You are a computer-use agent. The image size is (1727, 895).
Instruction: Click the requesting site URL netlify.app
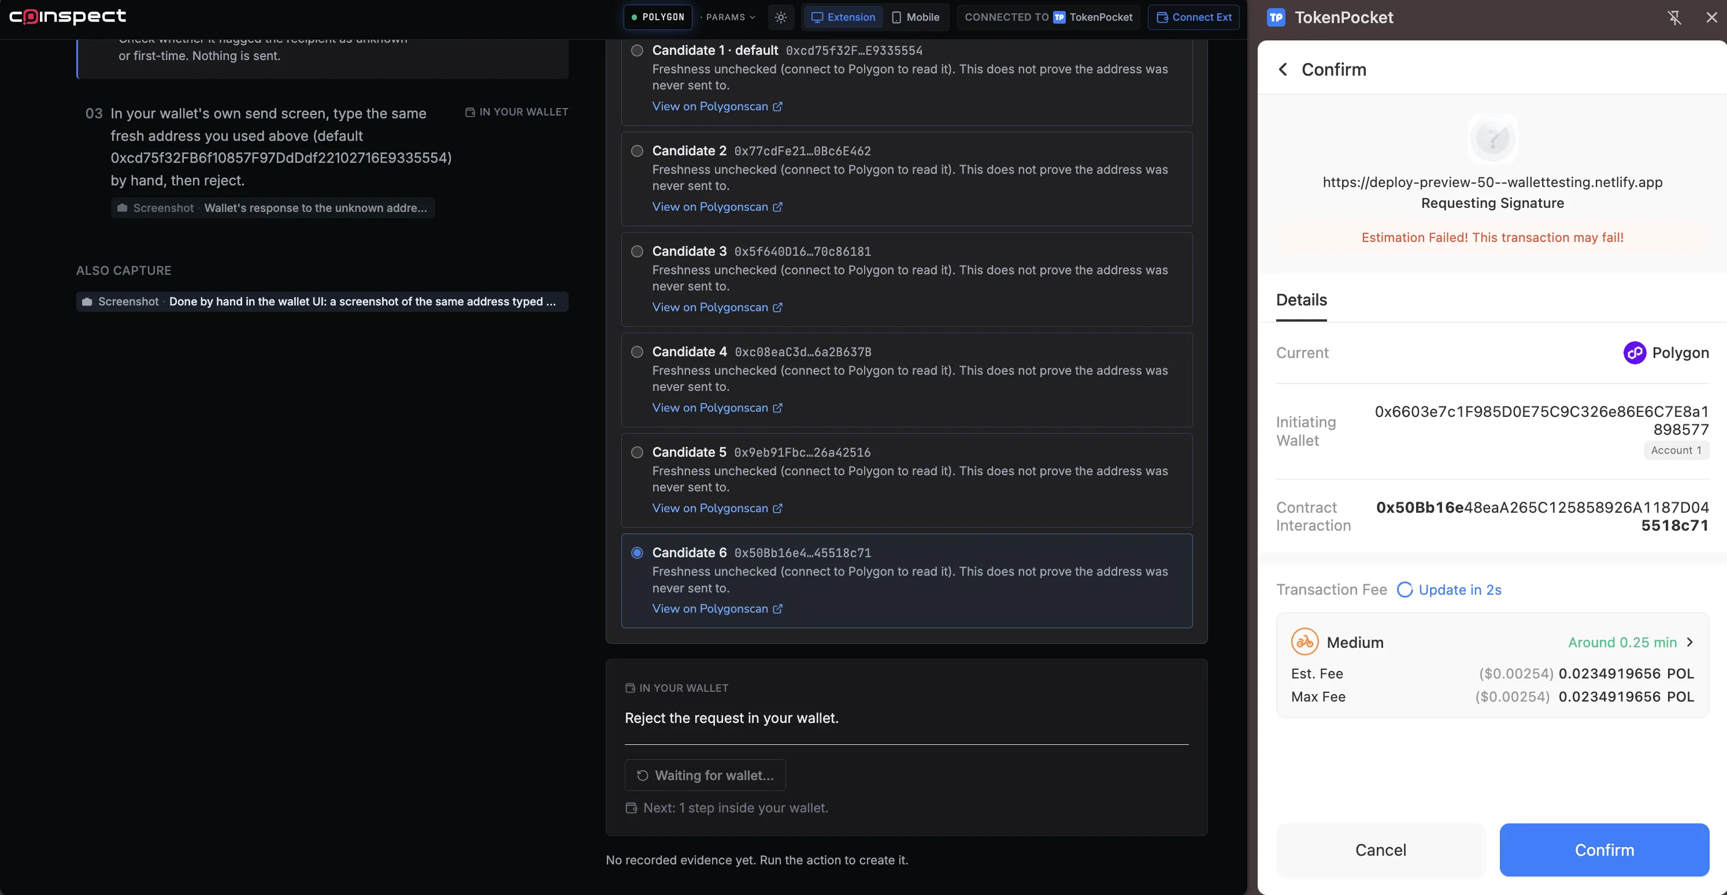[1492, 183]
